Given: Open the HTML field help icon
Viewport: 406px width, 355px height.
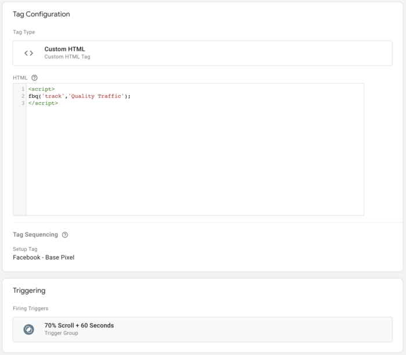Looking at the screenshot, I should pos(34,78).
